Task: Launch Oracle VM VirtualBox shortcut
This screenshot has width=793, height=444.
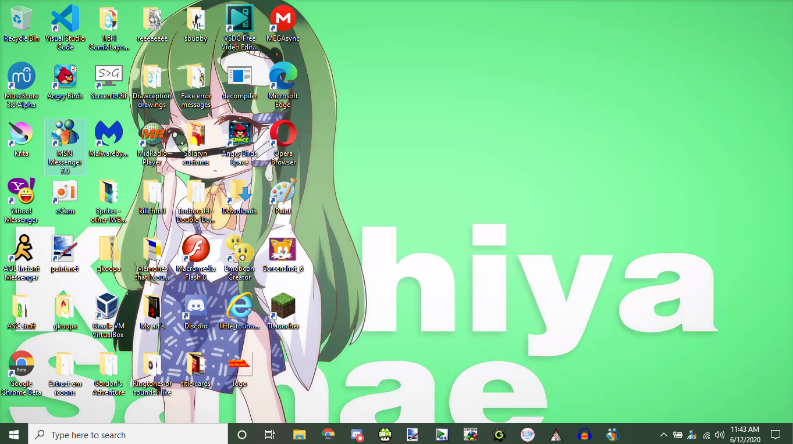Action: pyautogui.click(x=109, y=316)
